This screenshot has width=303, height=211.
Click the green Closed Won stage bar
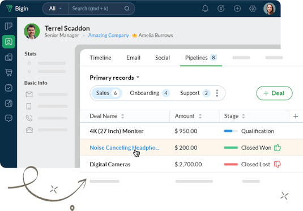click(231, 148)
